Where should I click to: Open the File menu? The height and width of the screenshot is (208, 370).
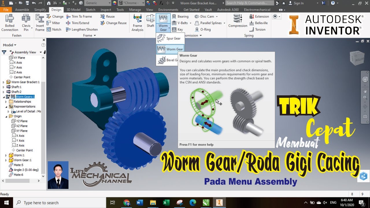6,10
